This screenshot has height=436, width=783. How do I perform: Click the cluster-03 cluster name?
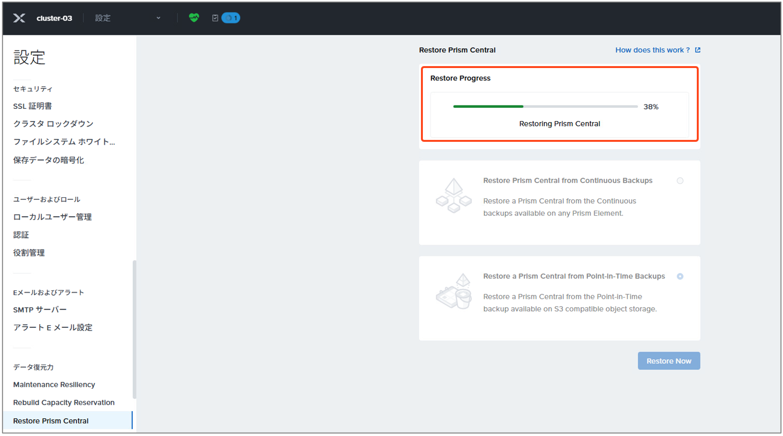click(54, 18)
